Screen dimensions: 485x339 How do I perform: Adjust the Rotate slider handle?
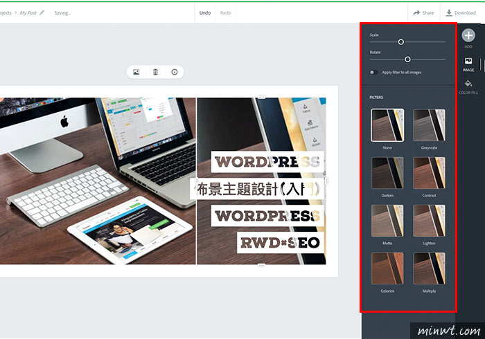[x=407, y=59]
